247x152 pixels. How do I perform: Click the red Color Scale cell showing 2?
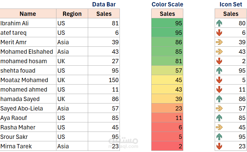(x=167, y=146)
